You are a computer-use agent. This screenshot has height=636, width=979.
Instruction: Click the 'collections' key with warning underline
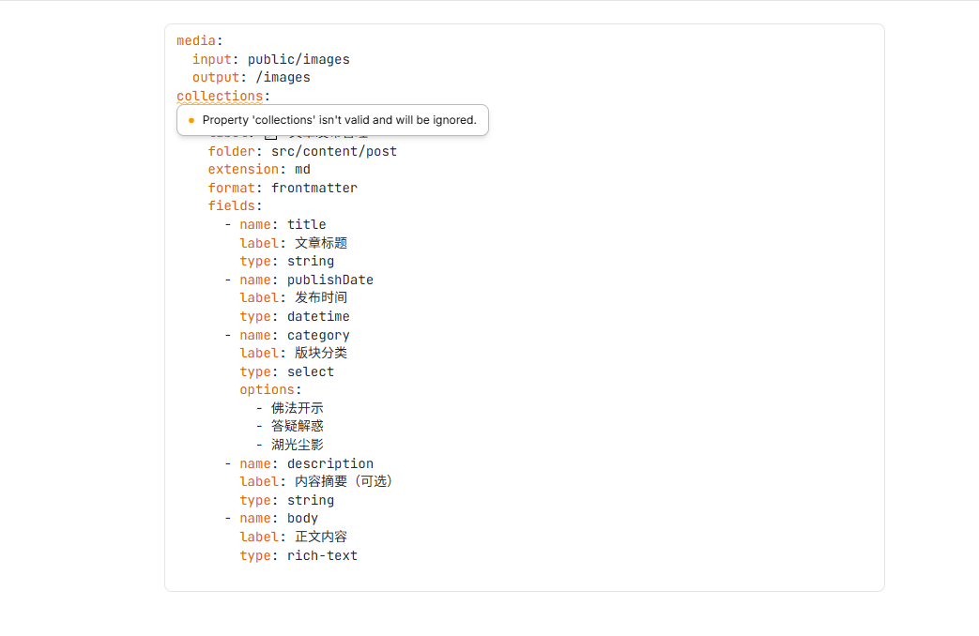pos(220,96)
